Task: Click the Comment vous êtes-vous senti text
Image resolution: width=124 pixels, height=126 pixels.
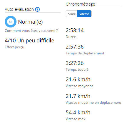Action: click(x=31, y=31)
